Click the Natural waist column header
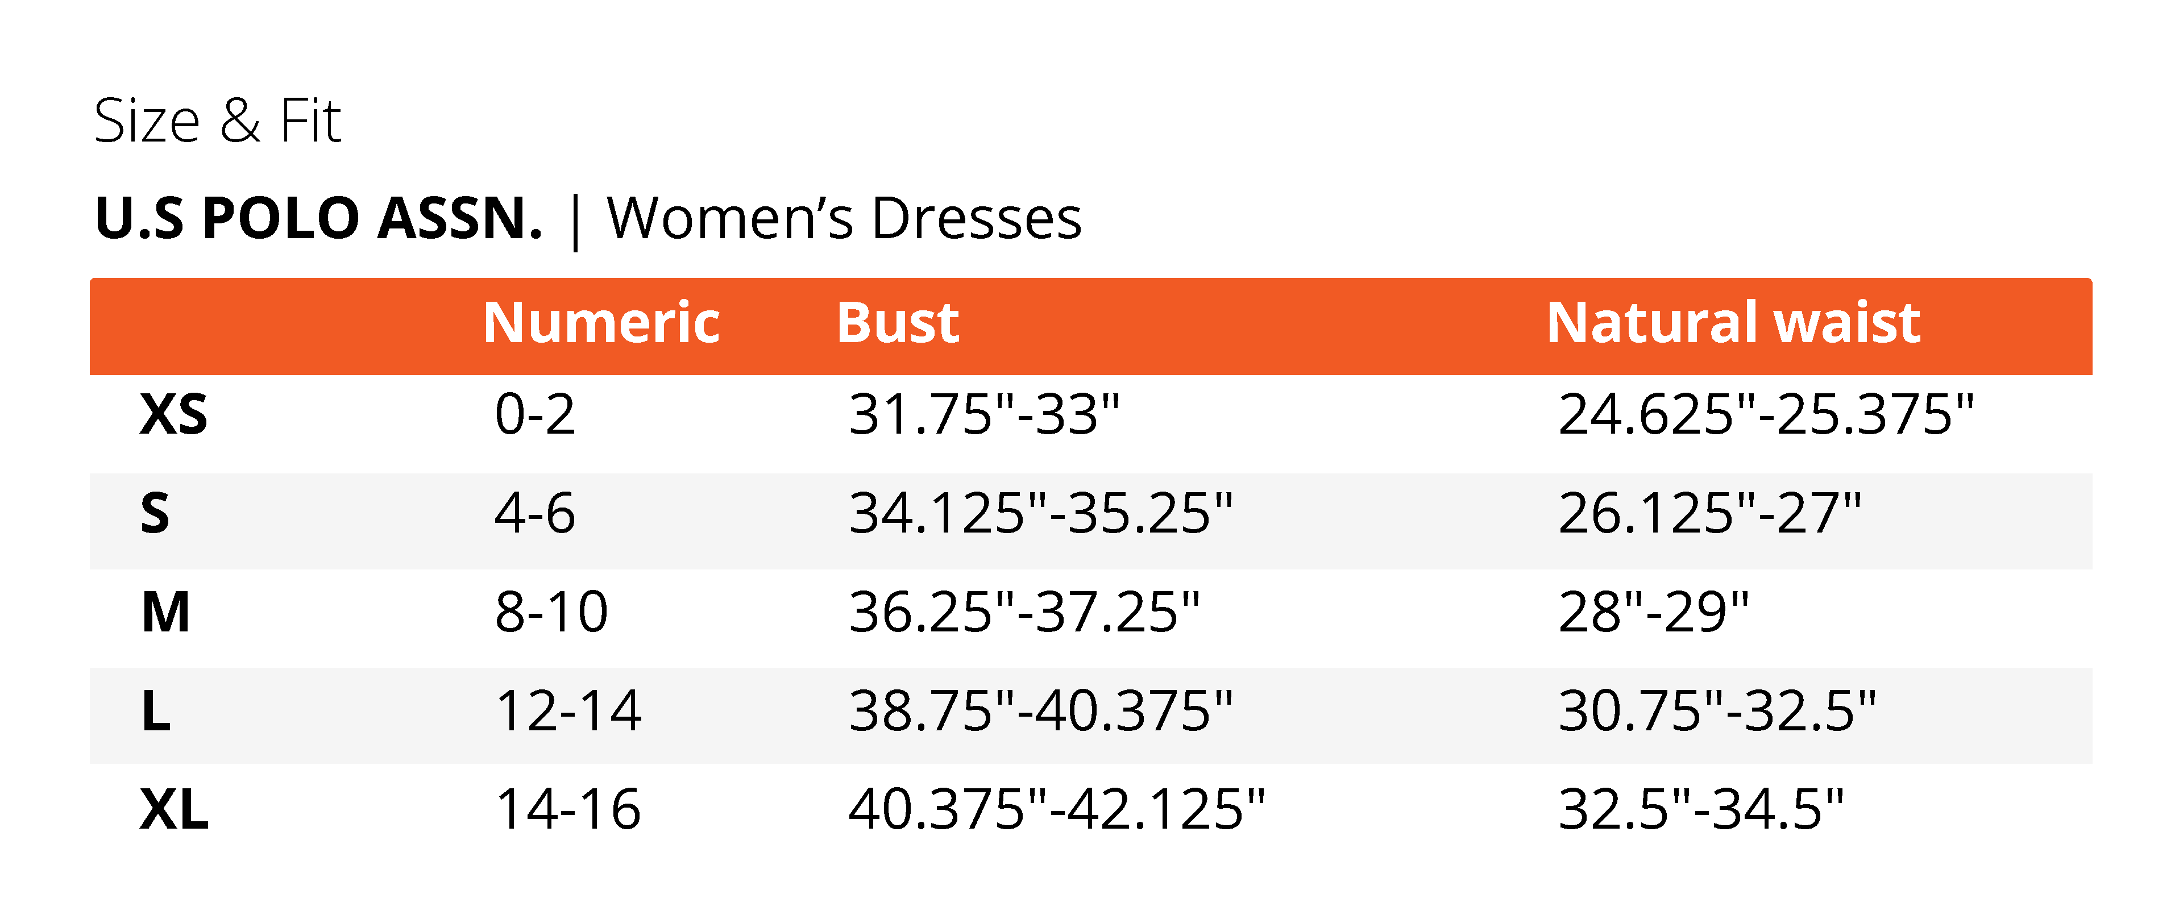Viewport: 2179px width, 919px height. (x=1732, y=323)
